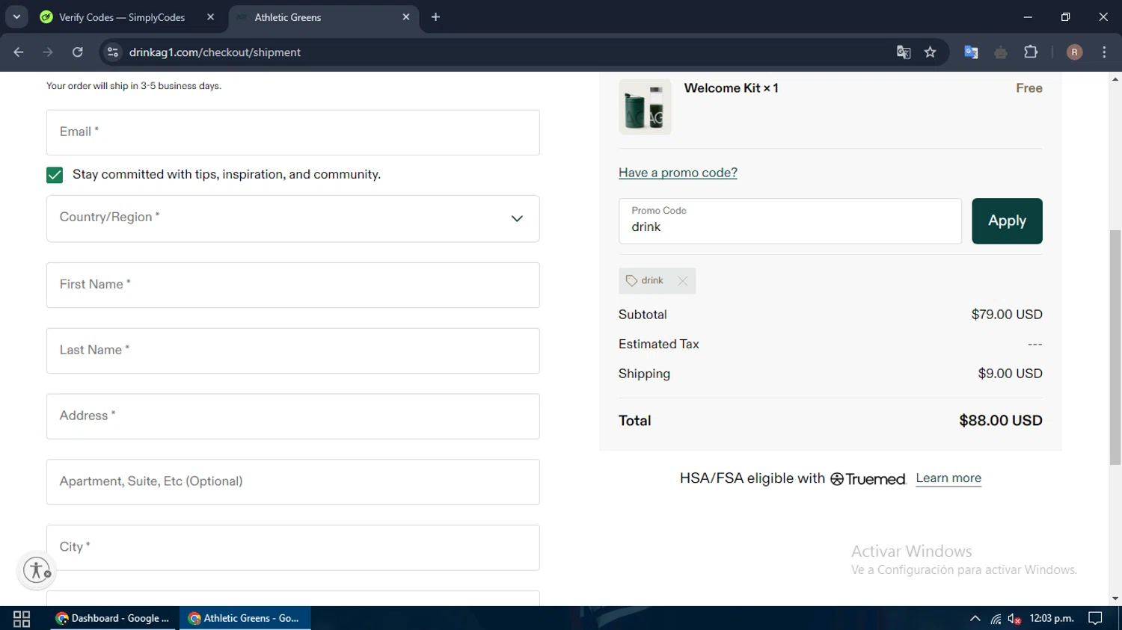Viewport: 1122px width, 630px height.
Task: Open the tab search dropdown arrow
Action: pos(16,16)
